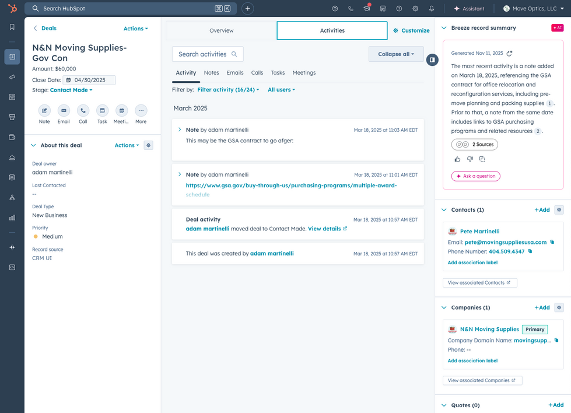
Task: Open Actions dropdown in About this deal
Action: pyautogui.click(x=127, y=145)
